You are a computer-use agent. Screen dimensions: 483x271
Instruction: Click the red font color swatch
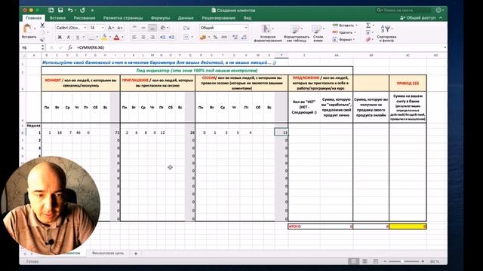(117, 37)
